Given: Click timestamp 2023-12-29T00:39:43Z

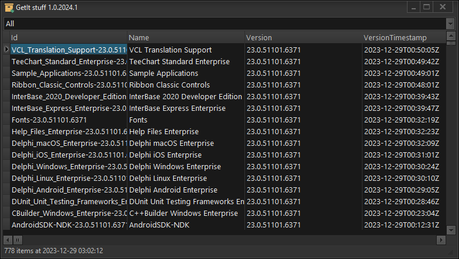Looking at the screenshot, I should click(x=402, y=97).
